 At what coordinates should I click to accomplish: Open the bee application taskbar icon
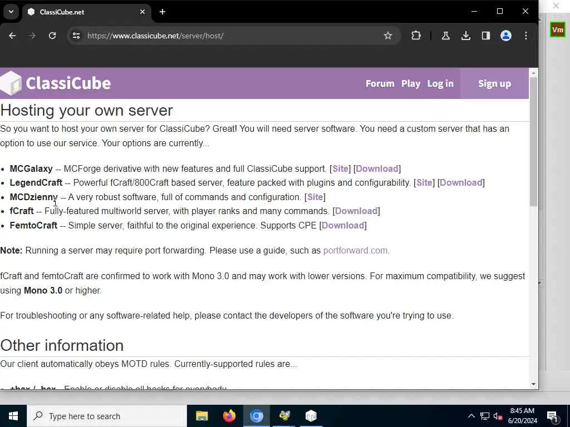click(x=284, y=416)
